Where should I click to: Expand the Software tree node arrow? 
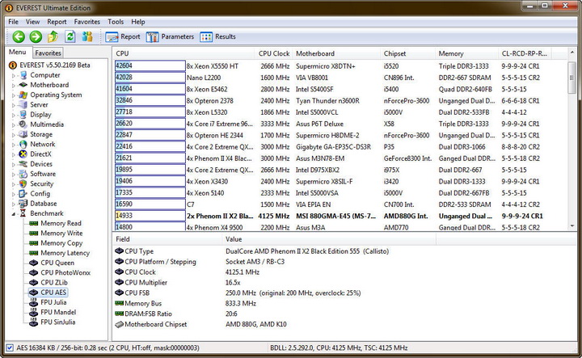14,175
